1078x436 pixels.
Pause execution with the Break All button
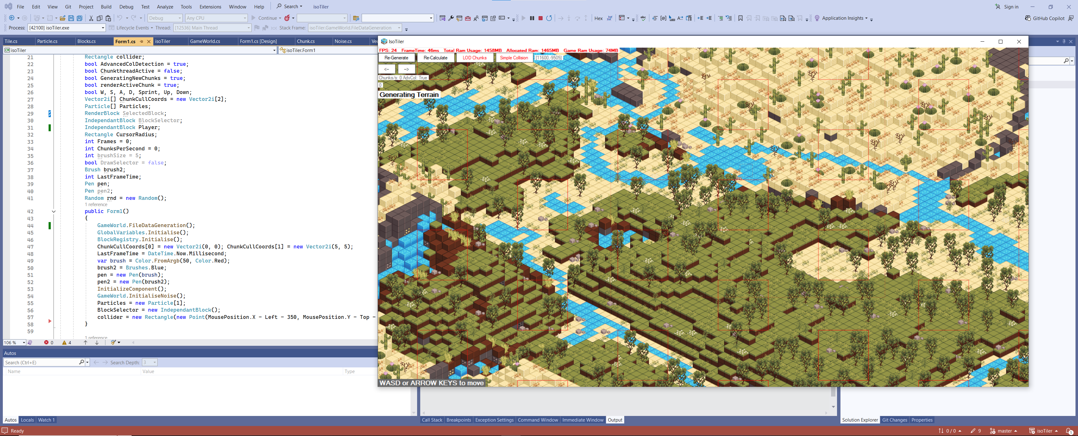(x=532, y=18)
